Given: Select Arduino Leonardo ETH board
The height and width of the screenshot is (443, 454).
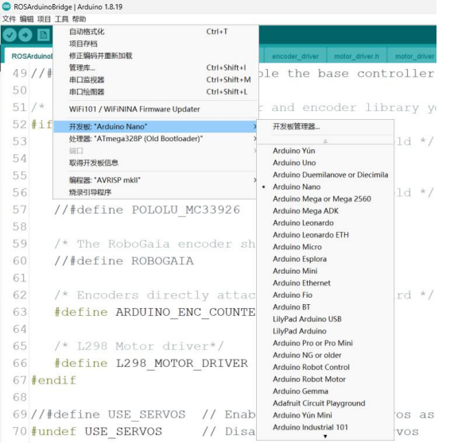Looking at the screenshot, I should 325,235.
